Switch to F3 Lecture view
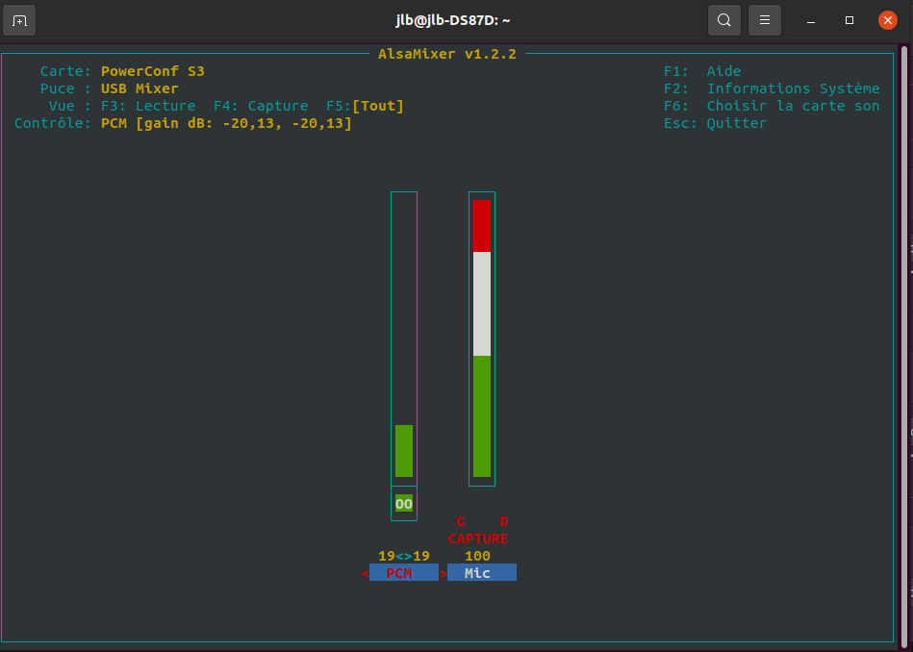 pyautogui.click(x=148, y=106)
